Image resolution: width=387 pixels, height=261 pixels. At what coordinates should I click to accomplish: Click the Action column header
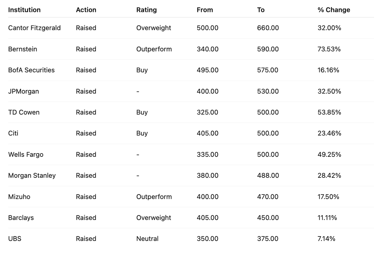point(86,10)
